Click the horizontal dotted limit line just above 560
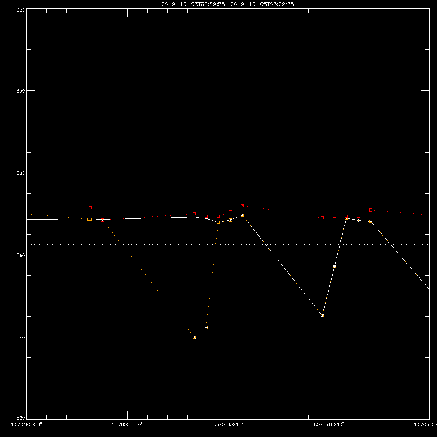437x437 pixels. coord(228,244)
